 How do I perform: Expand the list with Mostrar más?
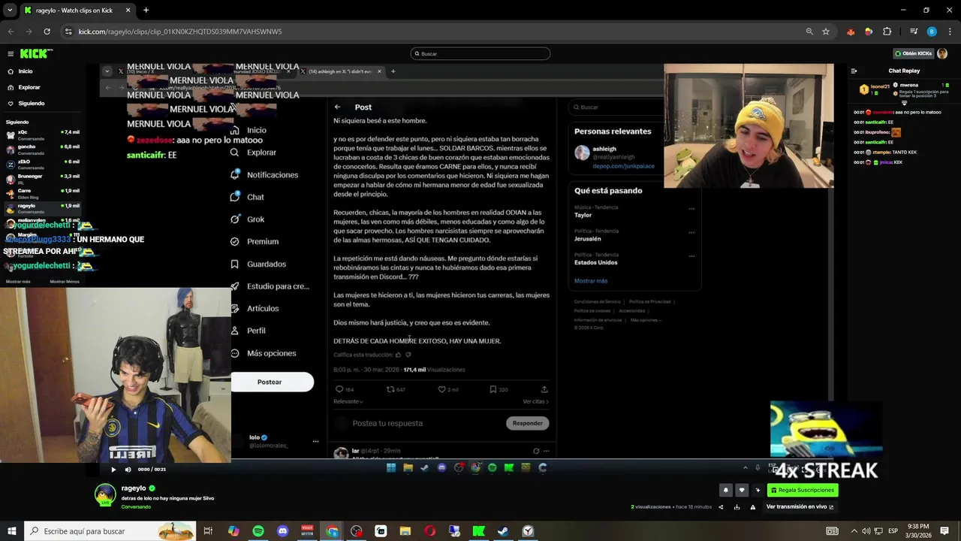tap(18, 282)
